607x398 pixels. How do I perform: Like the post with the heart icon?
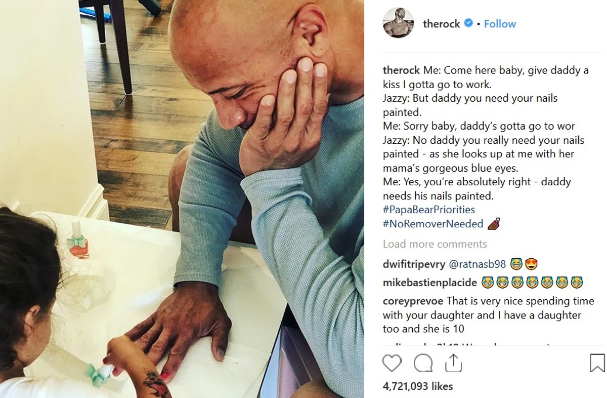[x=392, y=363]
